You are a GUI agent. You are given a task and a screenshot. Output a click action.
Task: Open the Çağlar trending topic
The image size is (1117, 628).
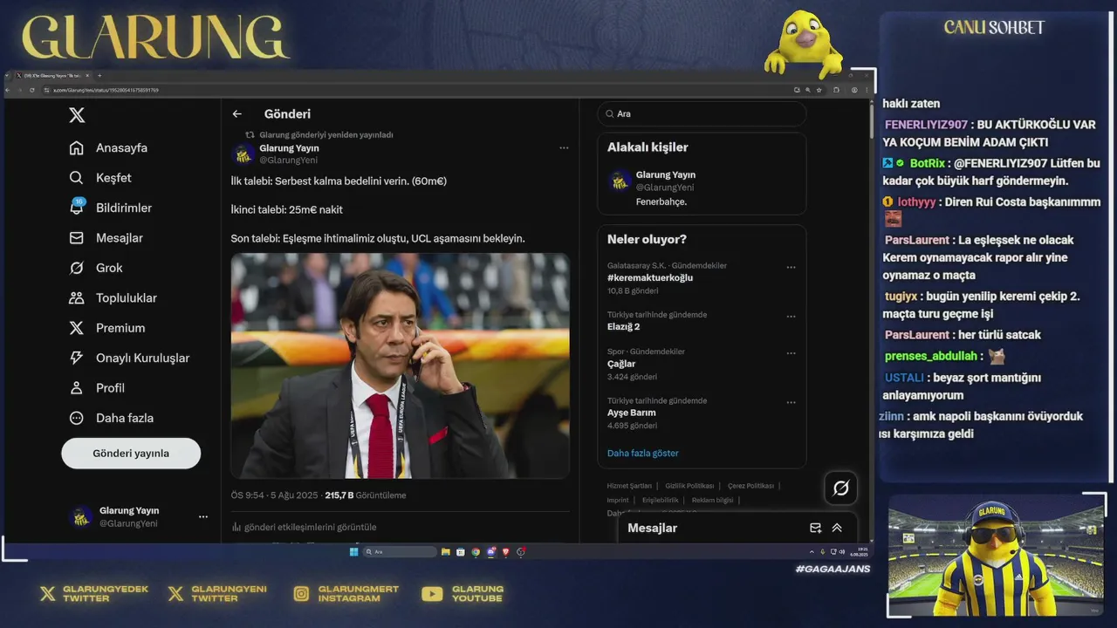(x=621, y=364)
